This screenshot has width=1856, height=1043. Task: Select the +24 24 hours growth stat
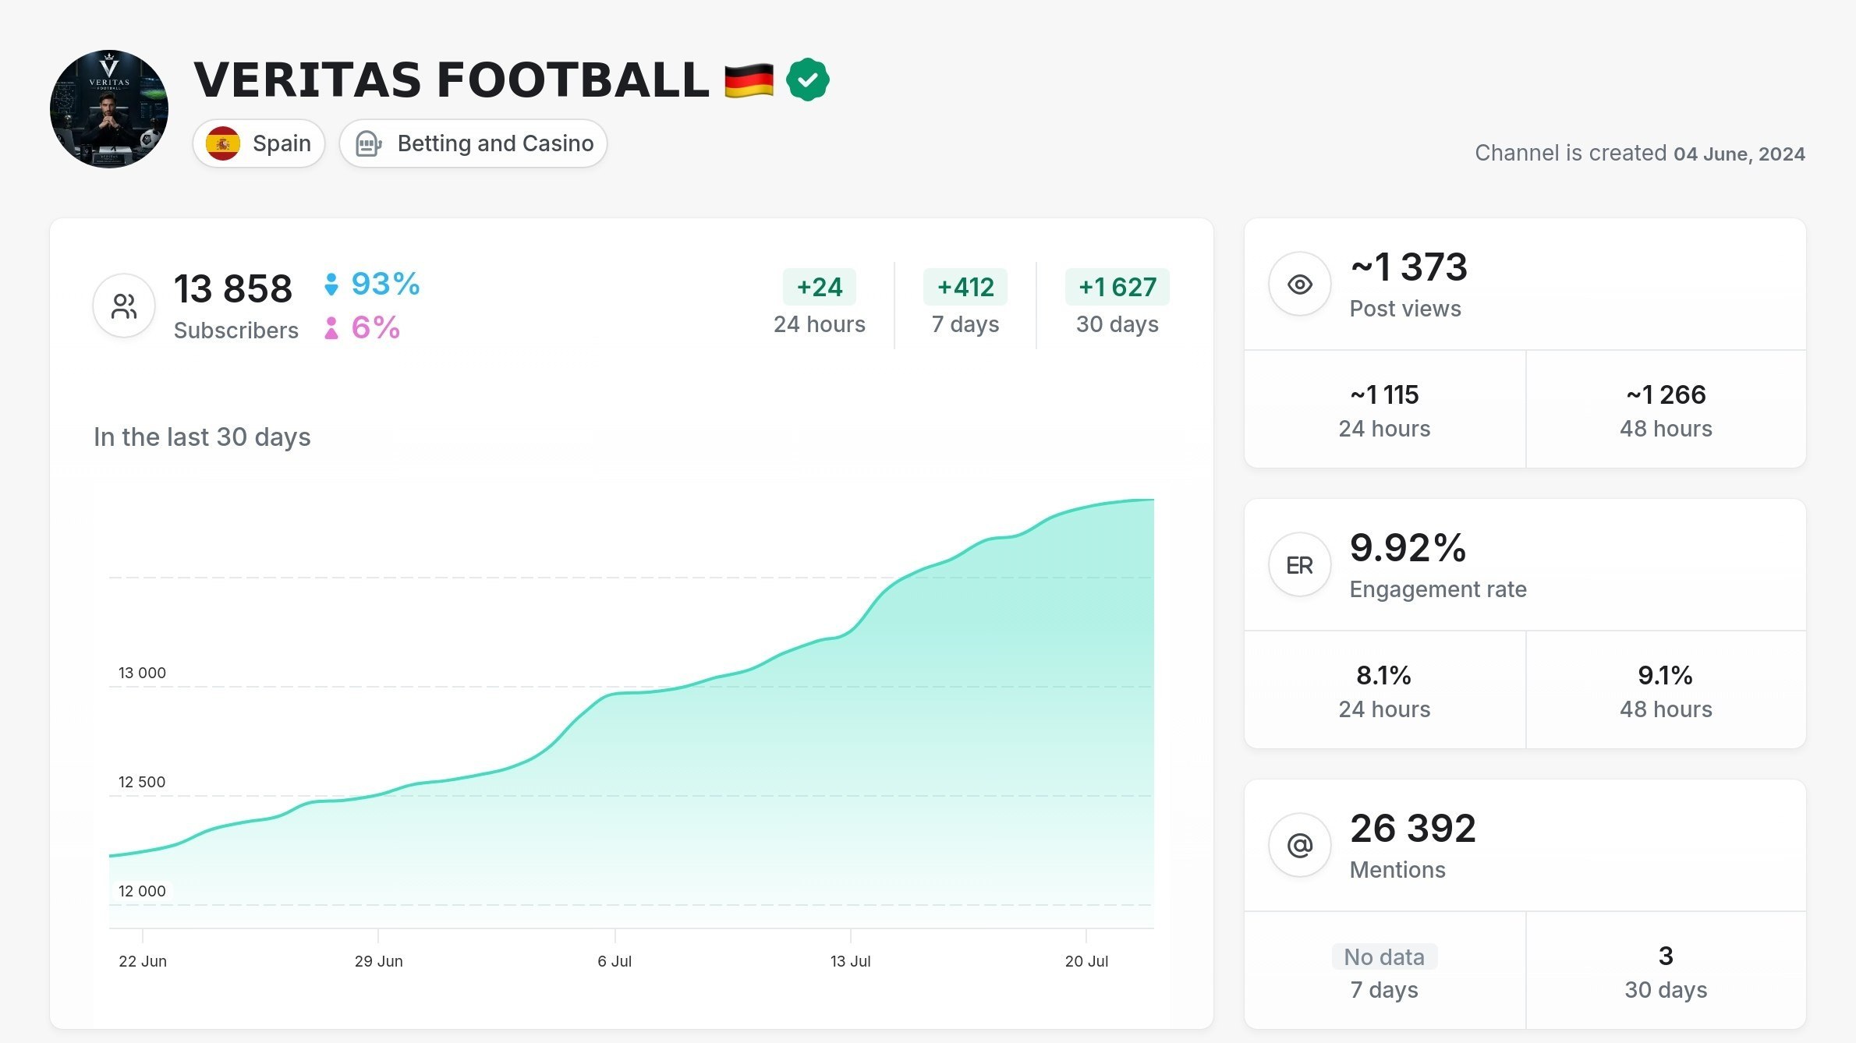coord(820,304)
